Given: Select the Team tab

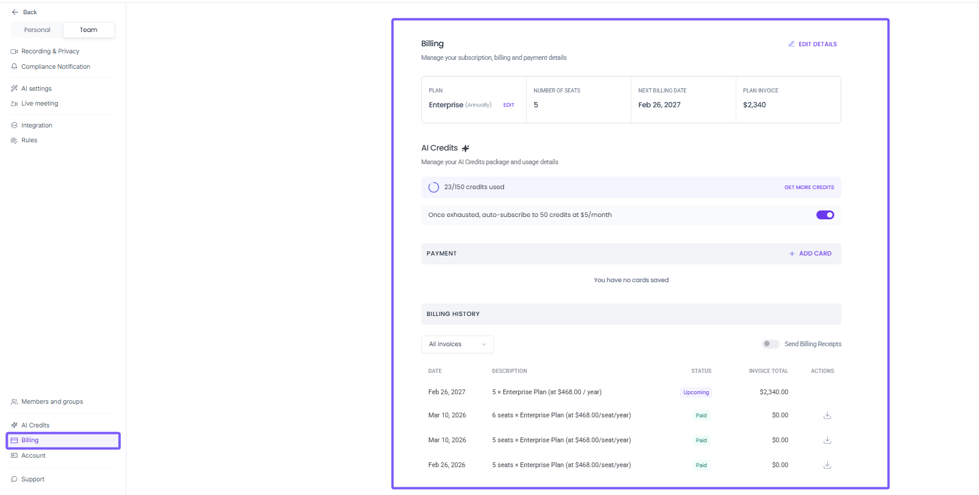Looking at the screenshot, I should (88, 30).
